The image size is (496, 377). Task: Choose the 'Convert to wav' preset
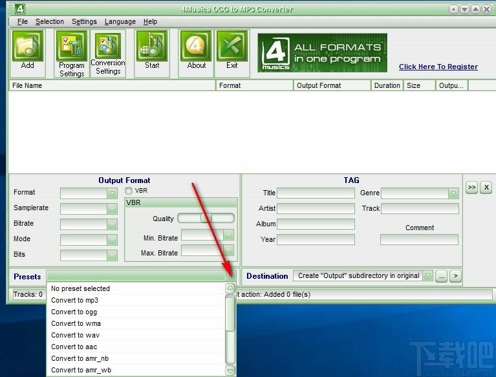pos(136,335)
